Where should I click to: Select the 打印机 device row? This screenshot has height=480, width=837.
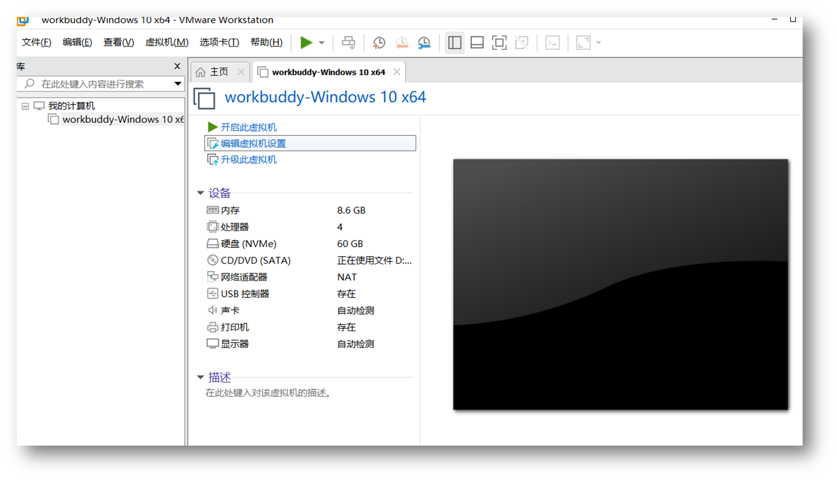(x=309, y=327)
